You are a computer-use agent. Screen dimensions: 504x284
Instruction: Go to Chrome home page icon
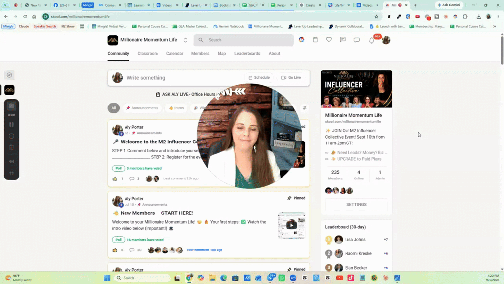(34, 16)
